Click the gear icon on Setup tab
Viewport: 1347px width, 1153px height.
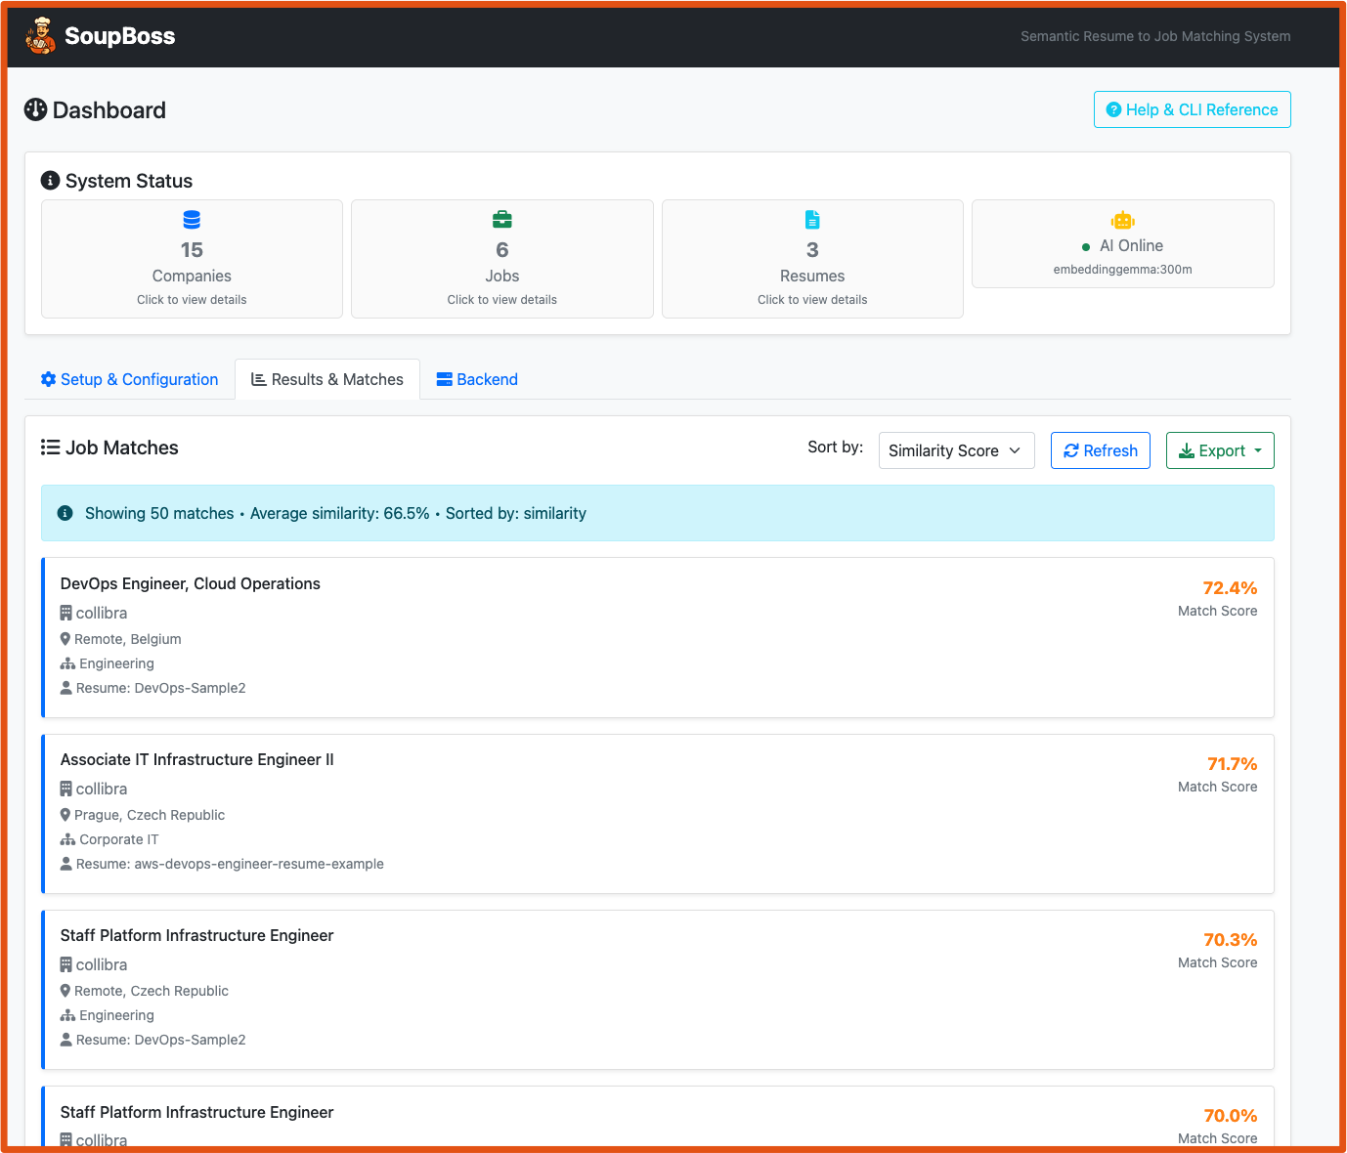[x=48, y=379]
